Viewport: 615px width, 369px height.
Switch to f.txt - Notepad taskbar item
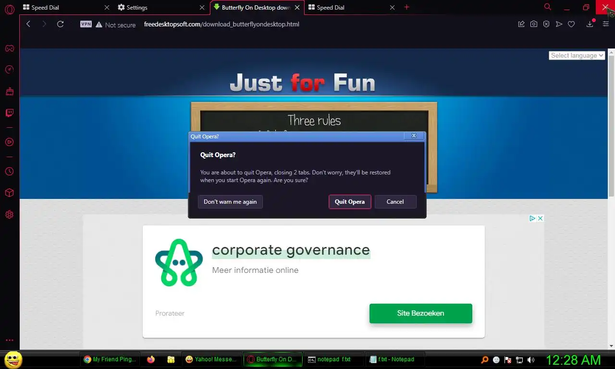[x=395, y=359]
